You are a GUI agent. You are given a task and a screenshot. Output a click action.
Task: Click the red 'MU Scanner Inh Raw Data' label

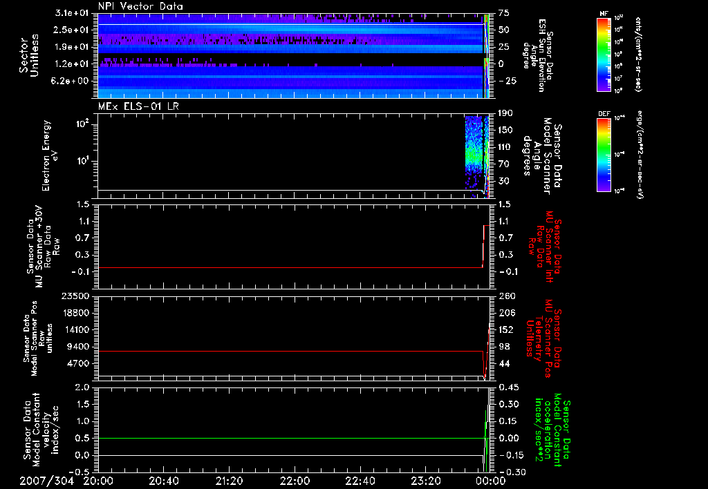click(545, 247)
